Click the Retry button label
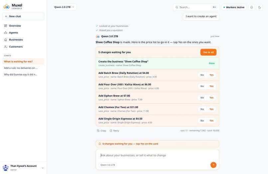The image size is (268, 174). [116, 131]
